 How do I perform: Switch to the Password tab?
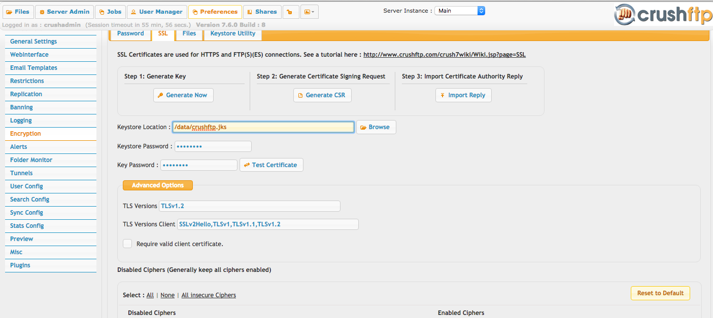[130, 34]
